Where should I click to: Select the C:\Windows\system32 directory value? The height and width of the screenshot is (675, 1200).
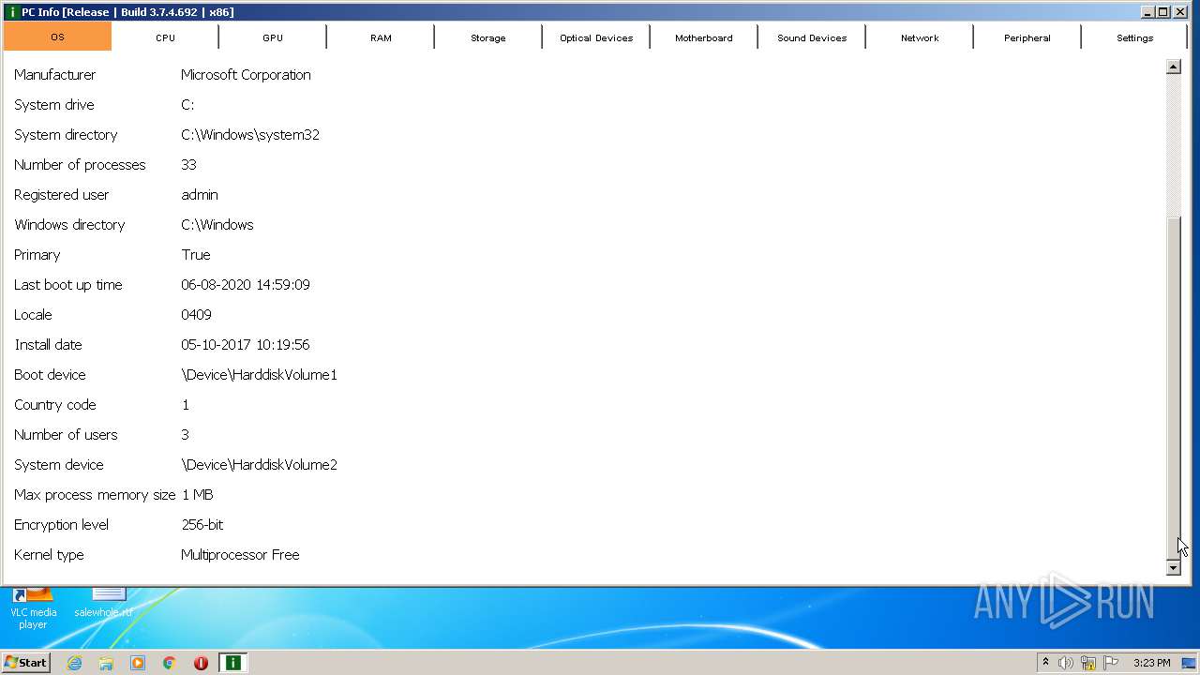[x=250, y=135]
